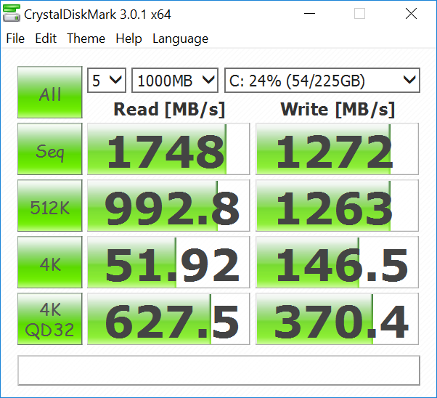
Task: Close the CrystalDiskMark window
Action: [x=411, y=13]
